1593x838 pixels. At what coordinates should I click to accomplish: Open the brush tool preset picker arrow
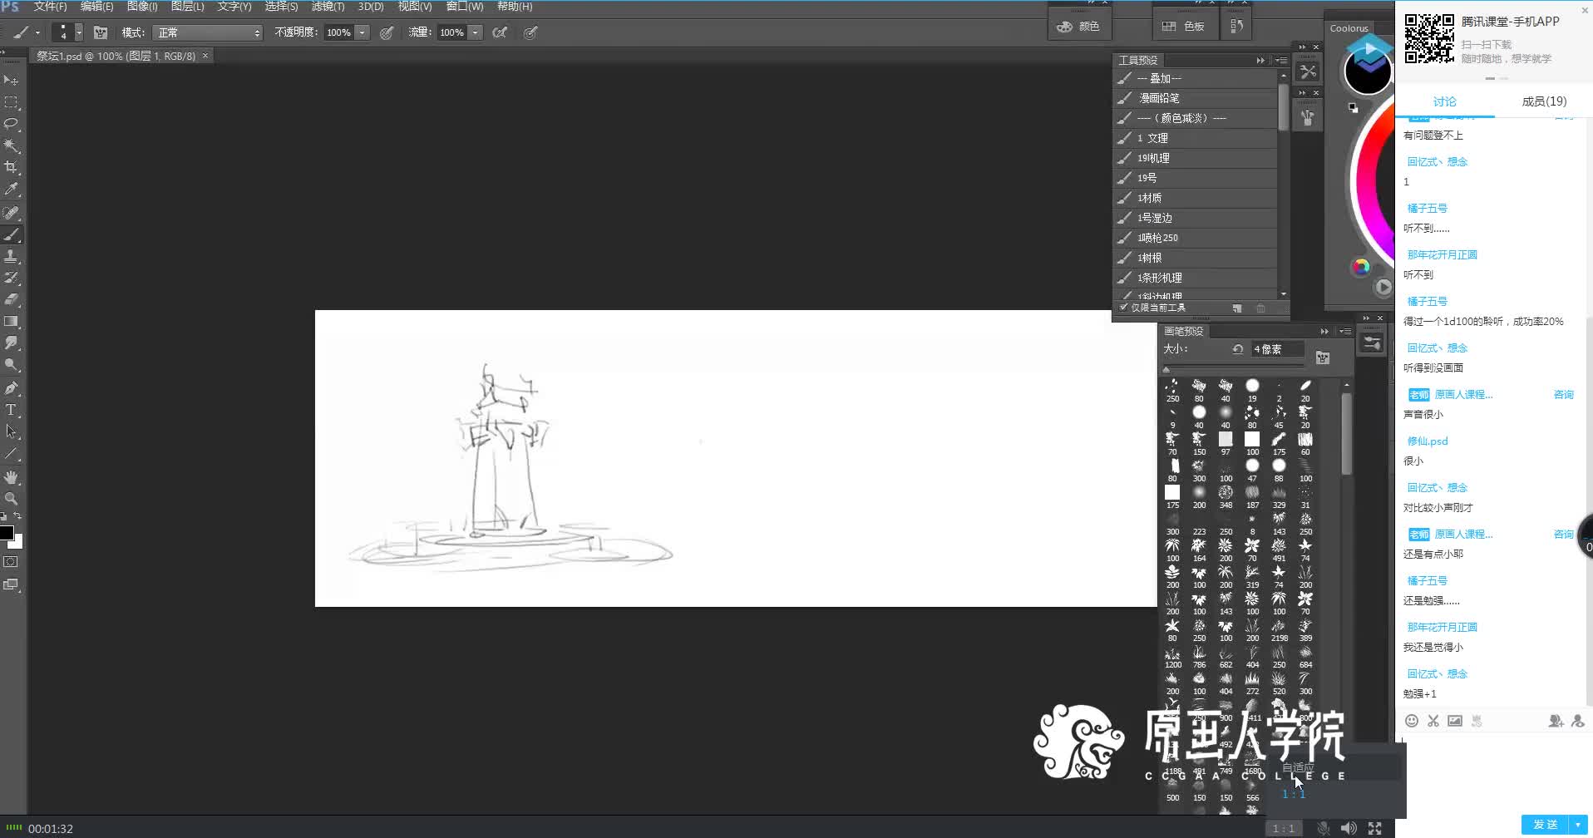click(37, 32)
